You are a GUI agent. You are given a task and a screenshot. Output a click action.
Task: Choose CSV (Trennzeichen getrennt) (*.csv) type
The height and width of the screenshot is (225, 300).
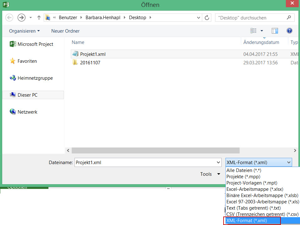pyautogui.click(x=262, y=214)
